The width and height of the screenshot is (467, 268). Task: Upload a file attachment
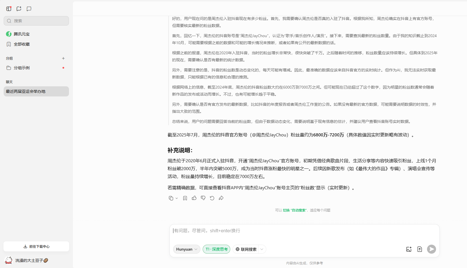click(420, 249)
